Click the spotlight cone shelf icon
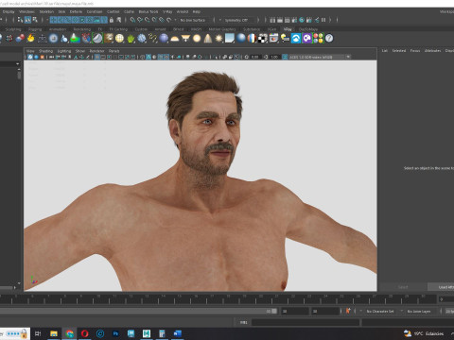Image resolution: width=454 pixels, height=340 pixels. [208, 39]
